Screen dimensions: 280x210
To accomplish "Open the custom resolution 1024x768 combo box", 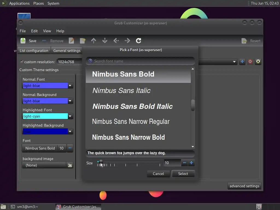I will [69, 62].
